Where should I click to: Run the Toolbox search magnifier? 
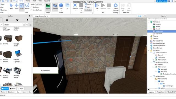point(27,25)
